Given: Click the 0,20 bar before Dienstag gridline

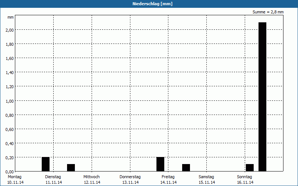Looking at the screenshot, I should click(45, 164).
